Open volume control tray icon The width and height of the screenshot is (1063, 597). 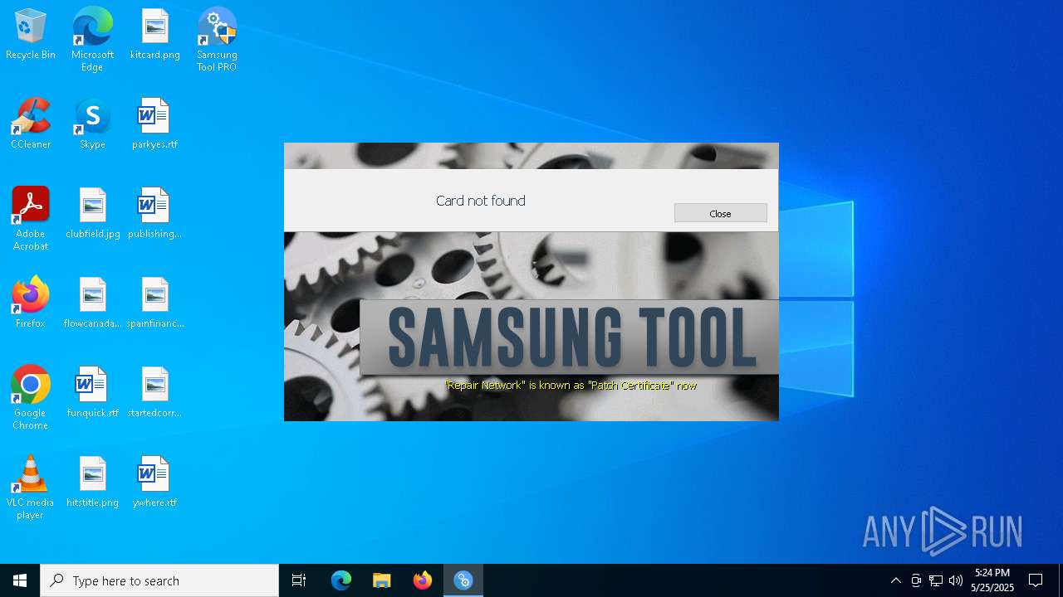[x=956, y=580]
